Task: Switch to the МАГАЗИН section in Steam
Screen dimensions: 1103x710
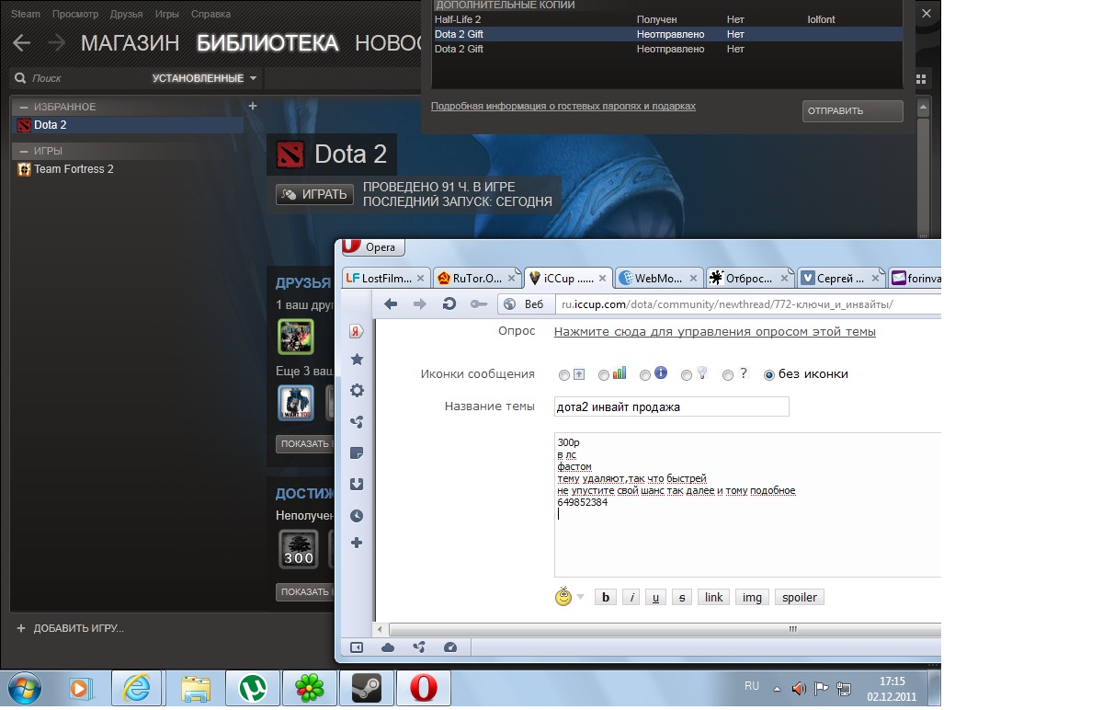Action: click(130, 43)
